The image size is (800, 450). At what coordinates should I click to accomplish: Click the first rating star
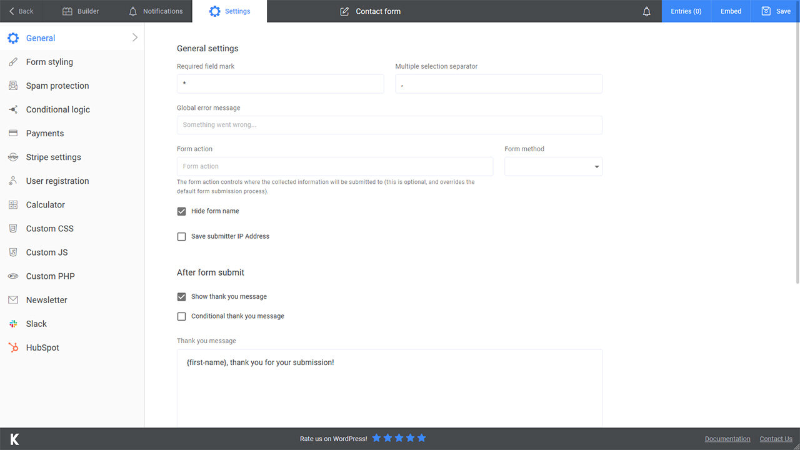[376, 438]
